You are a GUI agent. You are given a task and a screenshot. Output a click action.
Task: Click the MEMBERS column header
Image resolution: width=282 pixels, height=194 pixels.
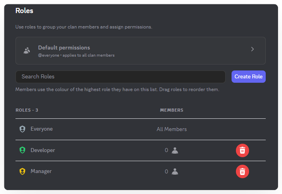coord(172,110)
